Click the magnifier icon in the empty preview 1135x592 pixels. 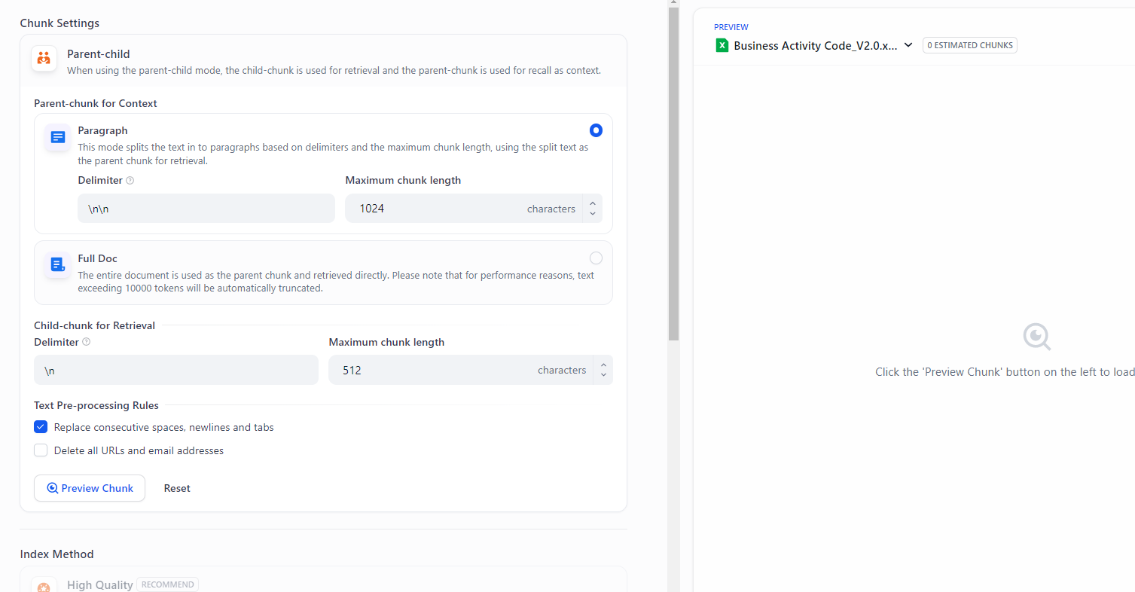click(x=1036, y=336)
